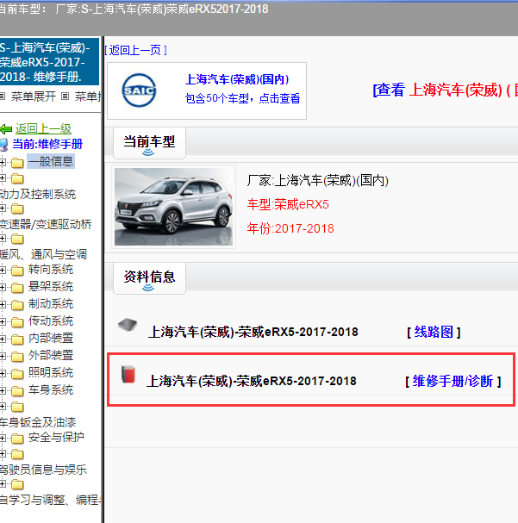Screen dimensions: 518x523
Task: Select the 资料信息 tab
Action: pos(149,278)
